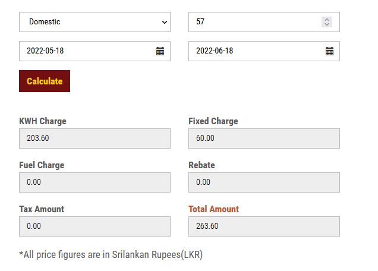Viewport: 378px width, 271px height.
Task: Click the Tax Amount result field
Action: pos(94,226)
